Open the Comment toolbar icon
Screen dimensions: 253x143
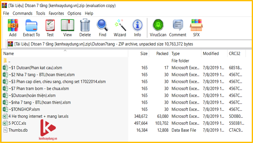click(x=178, y=27)
